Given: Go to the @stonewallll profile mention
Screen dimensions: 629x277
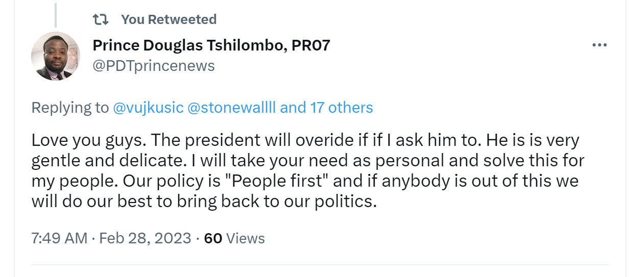Looking at the screenshot, I should tap(232, 108).
